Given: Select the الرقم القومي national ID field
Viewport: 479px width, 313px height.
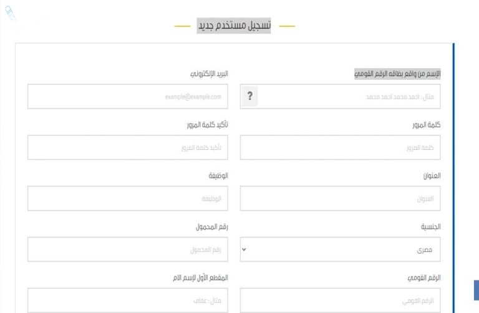Looking at the screenshot, I should tap(340, 300).
